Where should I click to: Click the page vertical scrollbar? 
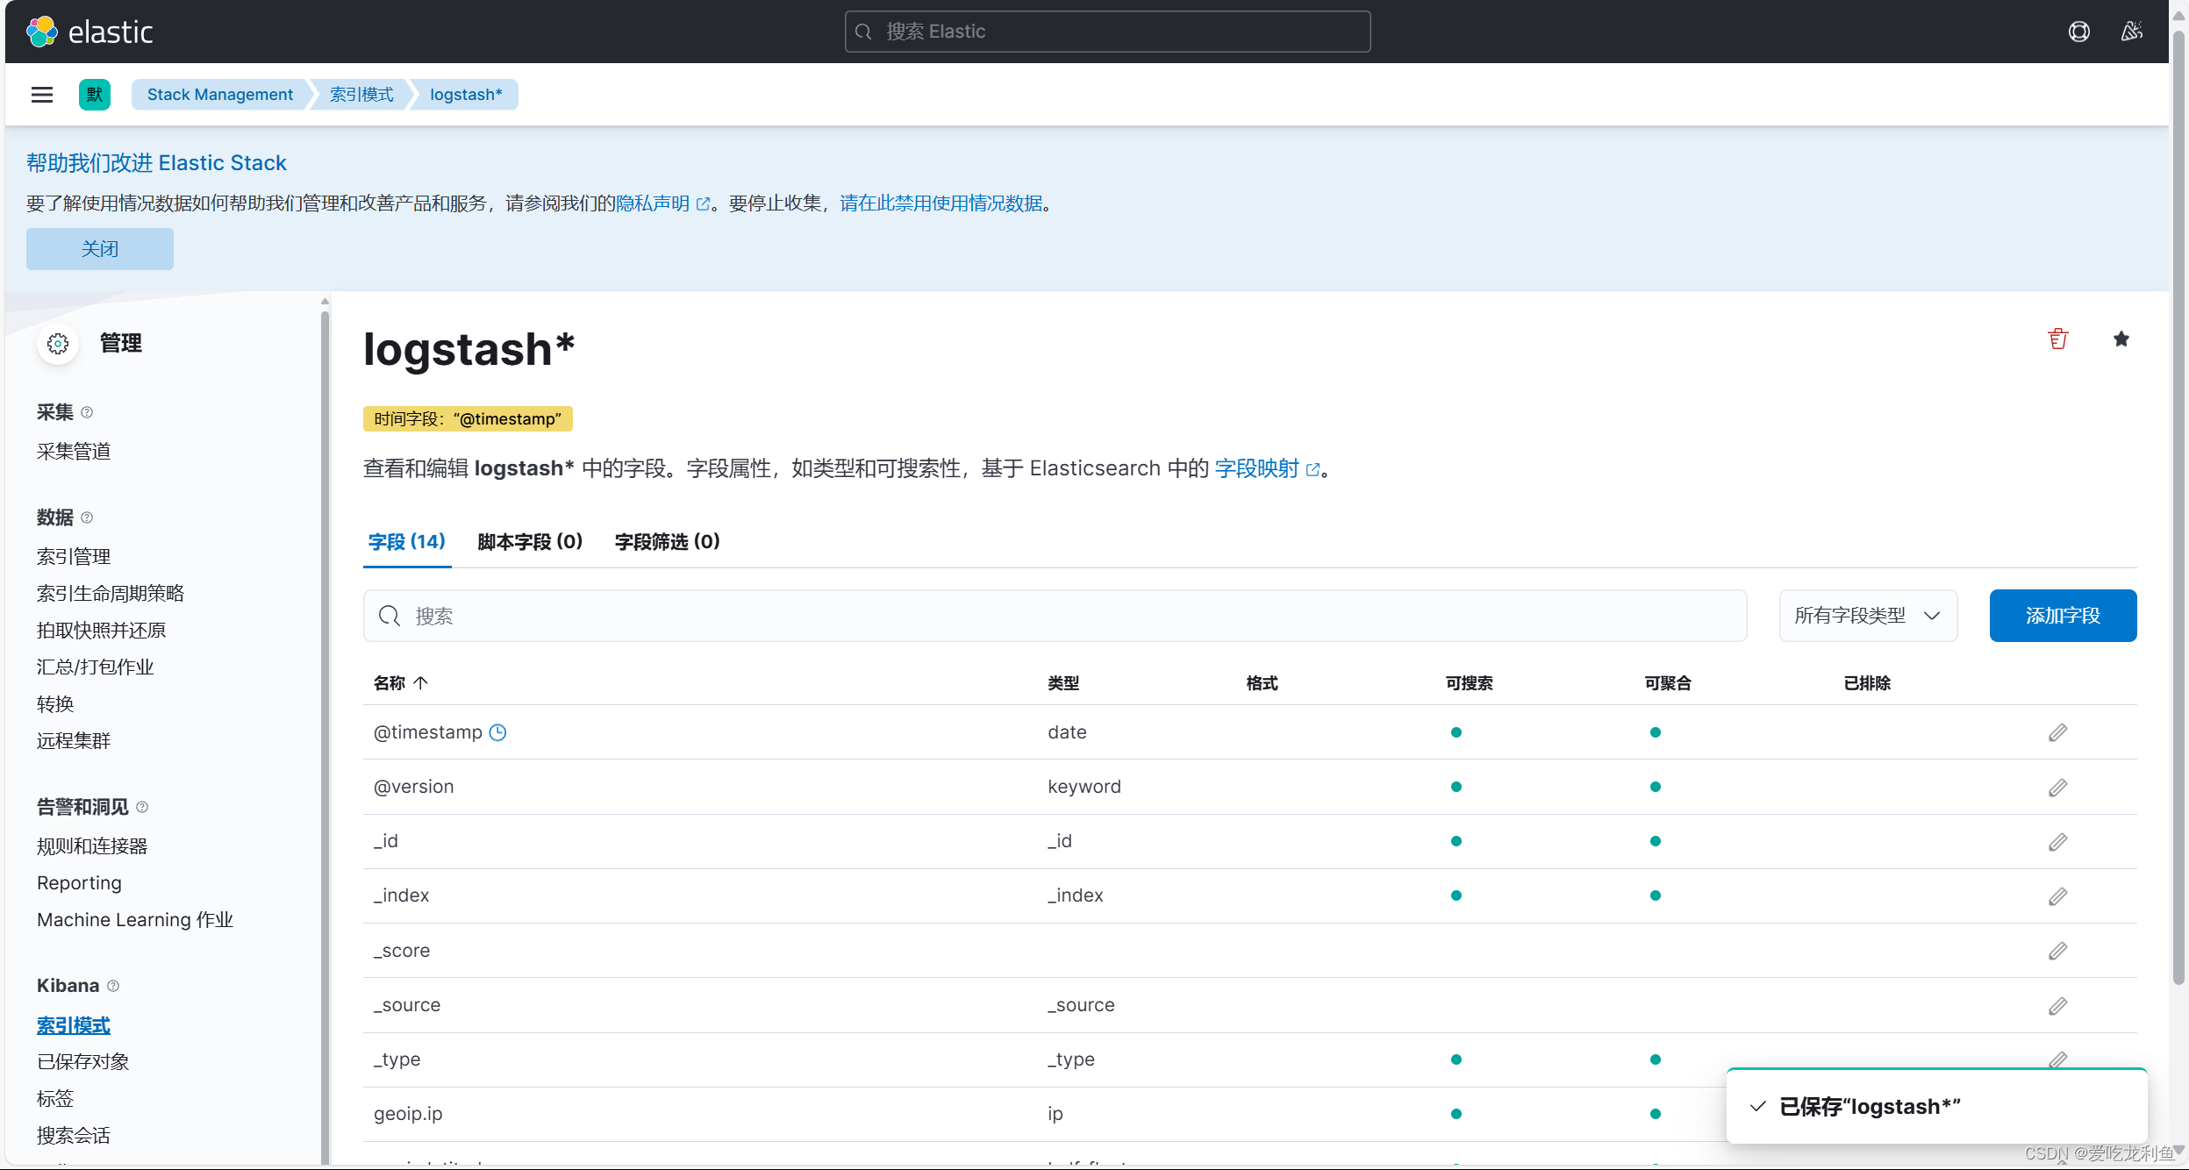(x=2178, y=509)
